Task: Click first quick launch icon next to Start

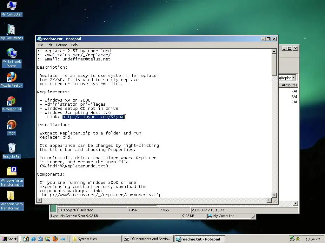Action: click(x=26, y=239)
